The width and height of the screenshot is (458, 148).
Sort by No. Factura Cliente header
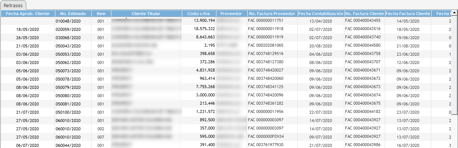pyautogui.click(x=364, y=14)
